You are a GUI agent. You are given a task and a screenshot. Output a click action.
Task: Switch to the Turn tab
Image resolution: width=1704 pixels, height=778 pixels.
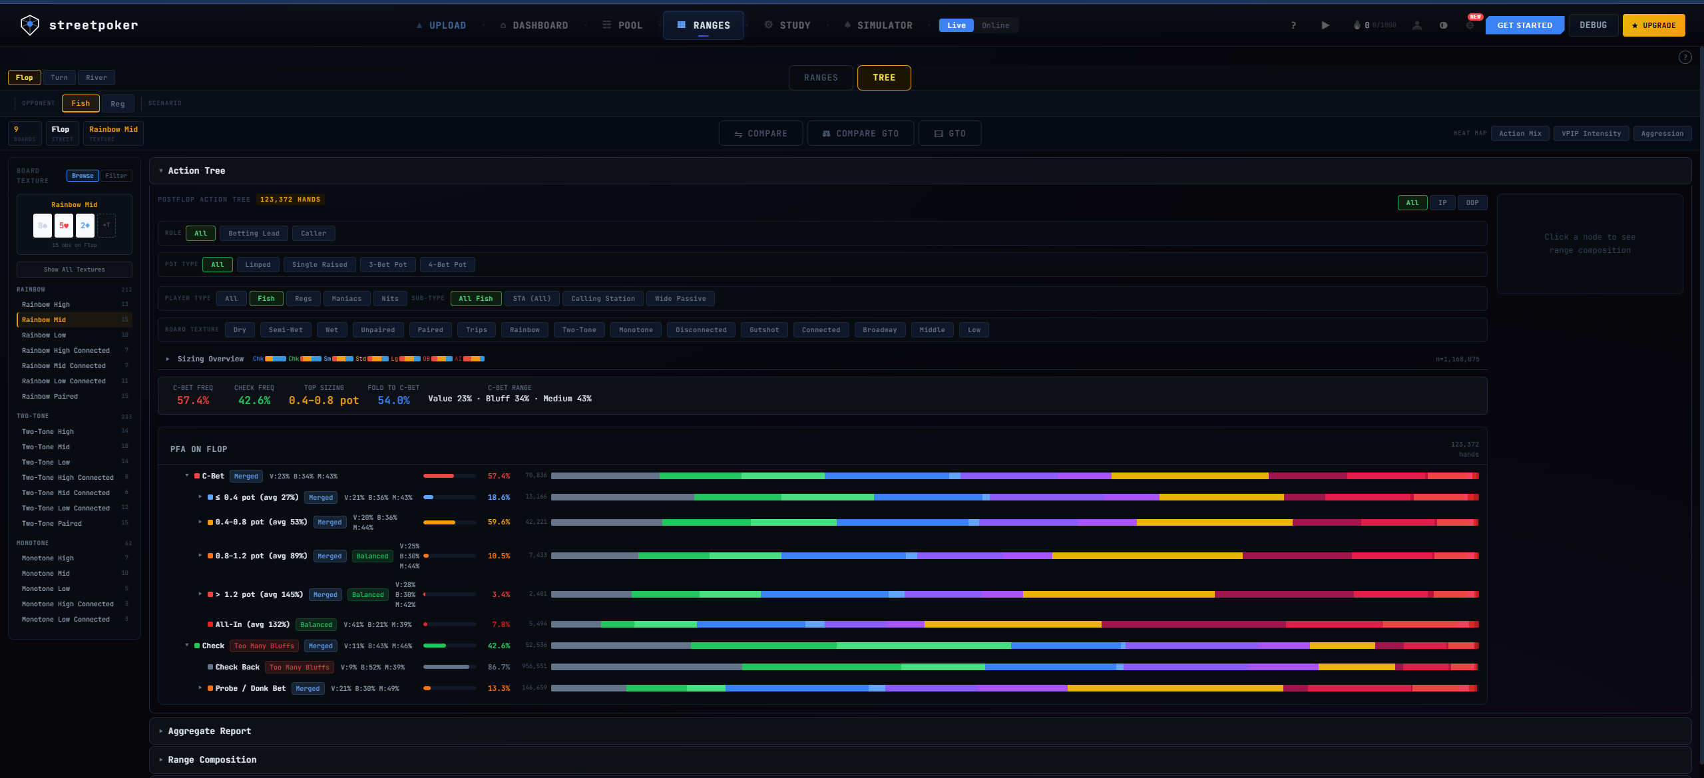click(x=59, y=77)
